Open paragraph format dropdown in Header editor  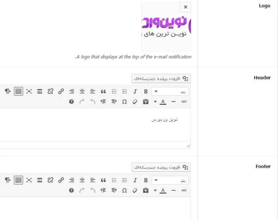coord(170,92)
